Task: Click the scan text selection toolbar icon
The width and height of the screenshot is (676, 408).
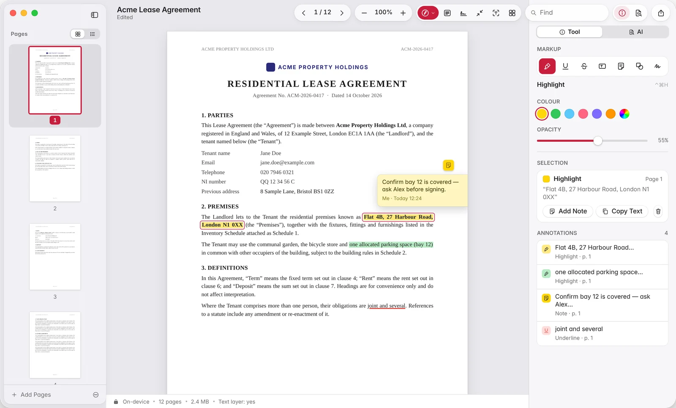Action: pos(496,13)
